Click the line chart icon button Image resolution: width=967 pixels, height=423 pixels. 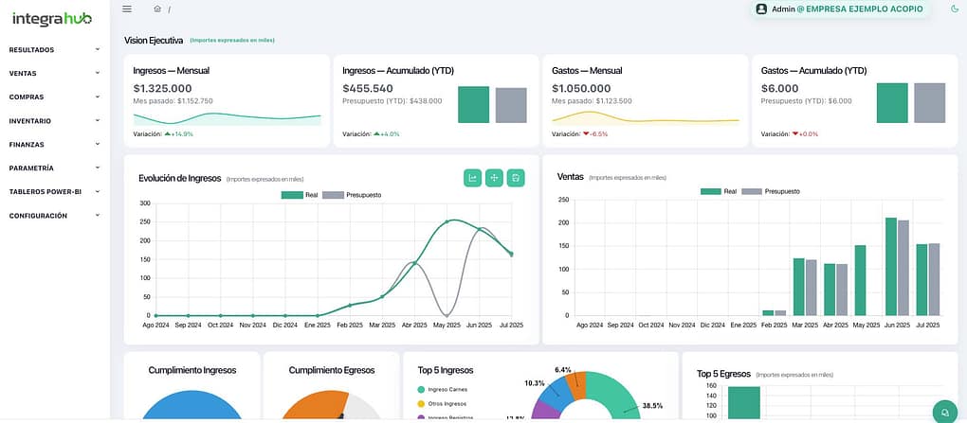point(472,178)
